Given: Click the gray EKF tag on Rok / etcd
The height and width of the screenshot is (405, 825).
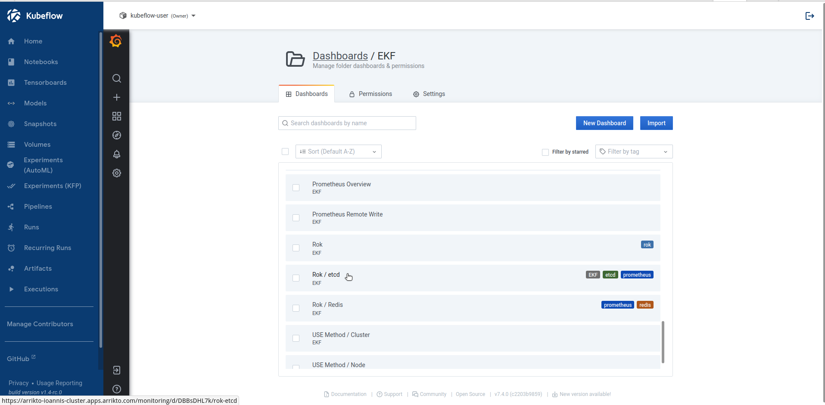Looking at the screenshot, I should [x=593, y=275].
